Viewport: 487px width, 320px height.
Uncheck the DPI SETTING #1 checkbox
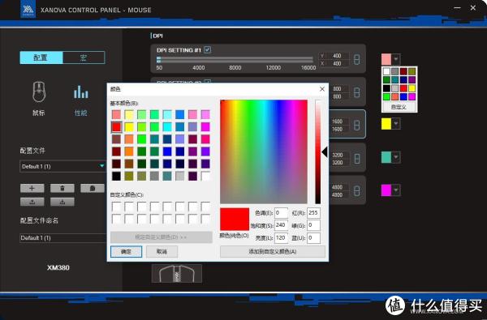click(x=208, y=49)
